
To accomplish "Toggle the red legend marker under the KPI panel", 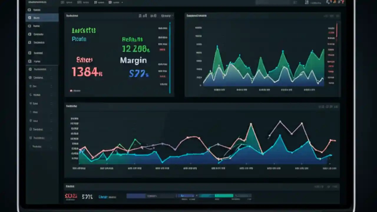I will pyautogui.click(x=71, y=91).
